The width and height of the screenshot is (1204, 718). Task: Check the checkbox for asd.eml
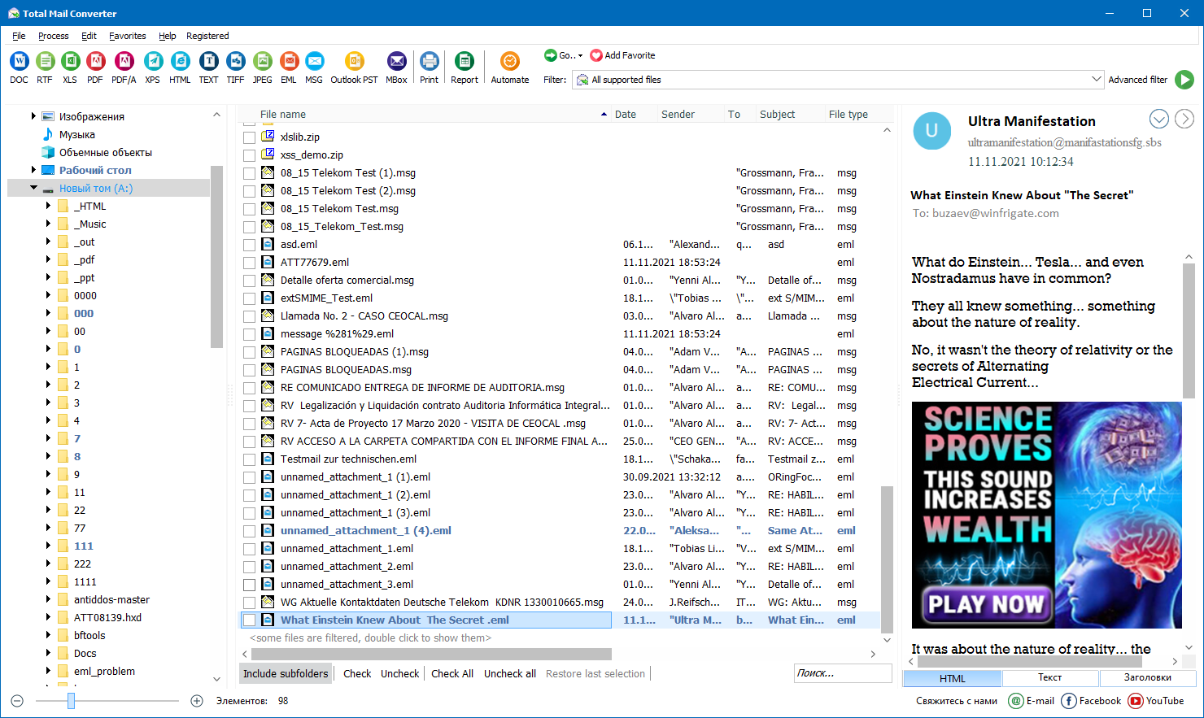[249, 244]
